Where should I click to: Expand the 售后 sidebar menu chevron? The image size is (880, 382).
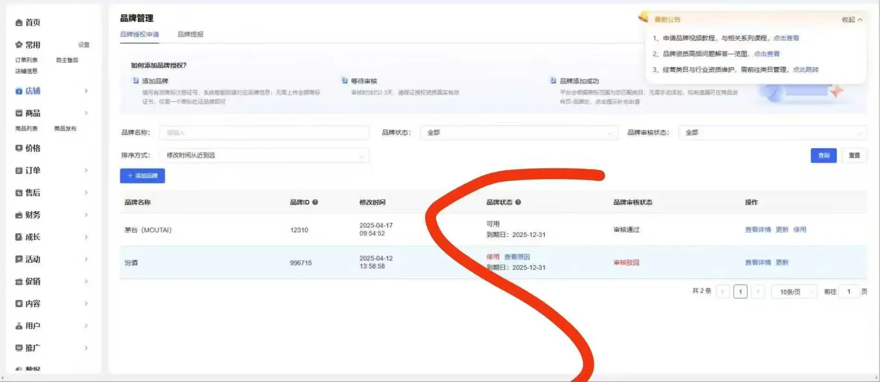[x=86, y=193]
